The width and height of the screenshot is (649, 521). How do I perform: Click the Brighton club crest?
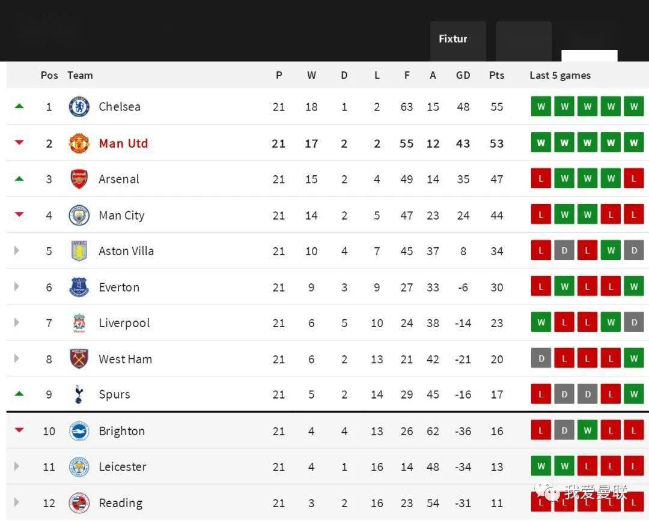(x=79, y=431)
